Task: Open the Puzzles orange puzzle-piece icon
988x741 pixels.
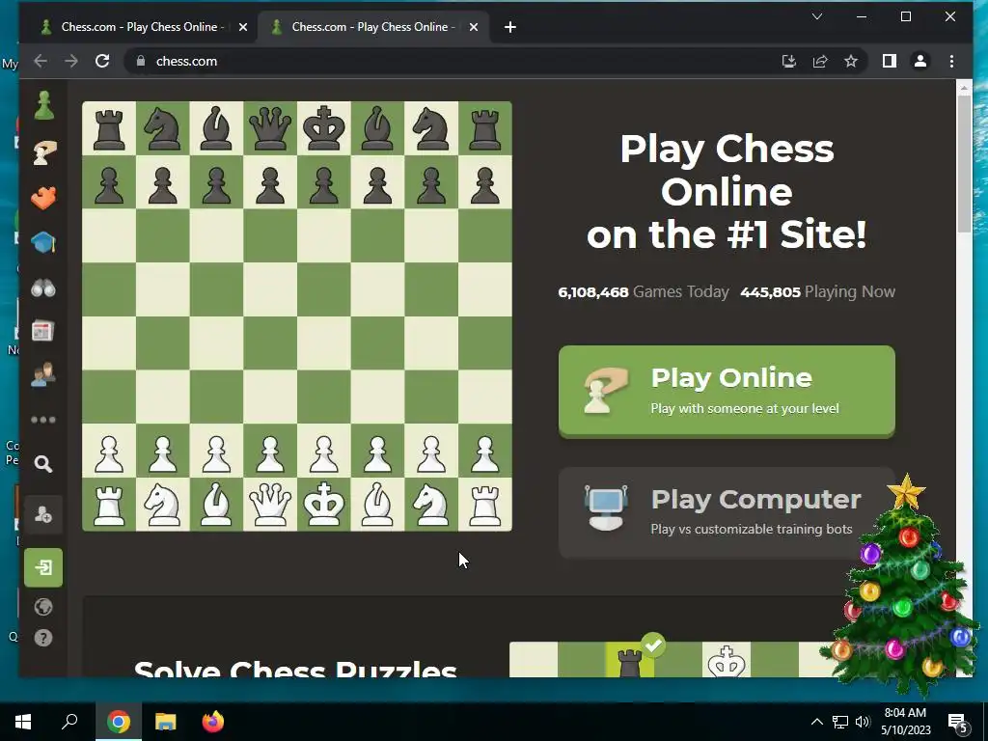Action: (x=43, y=198)
